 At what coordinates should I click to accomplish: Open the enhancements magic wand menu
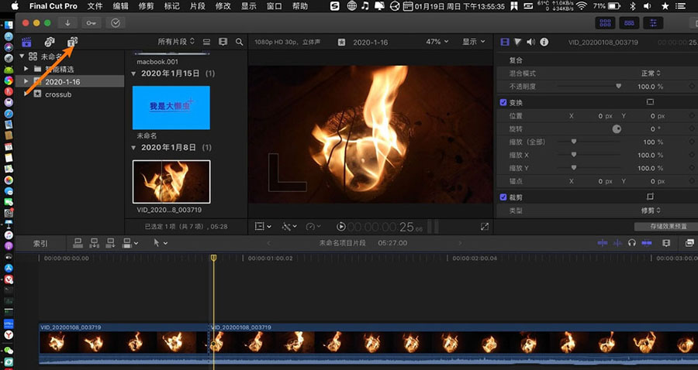pos(289,227)
